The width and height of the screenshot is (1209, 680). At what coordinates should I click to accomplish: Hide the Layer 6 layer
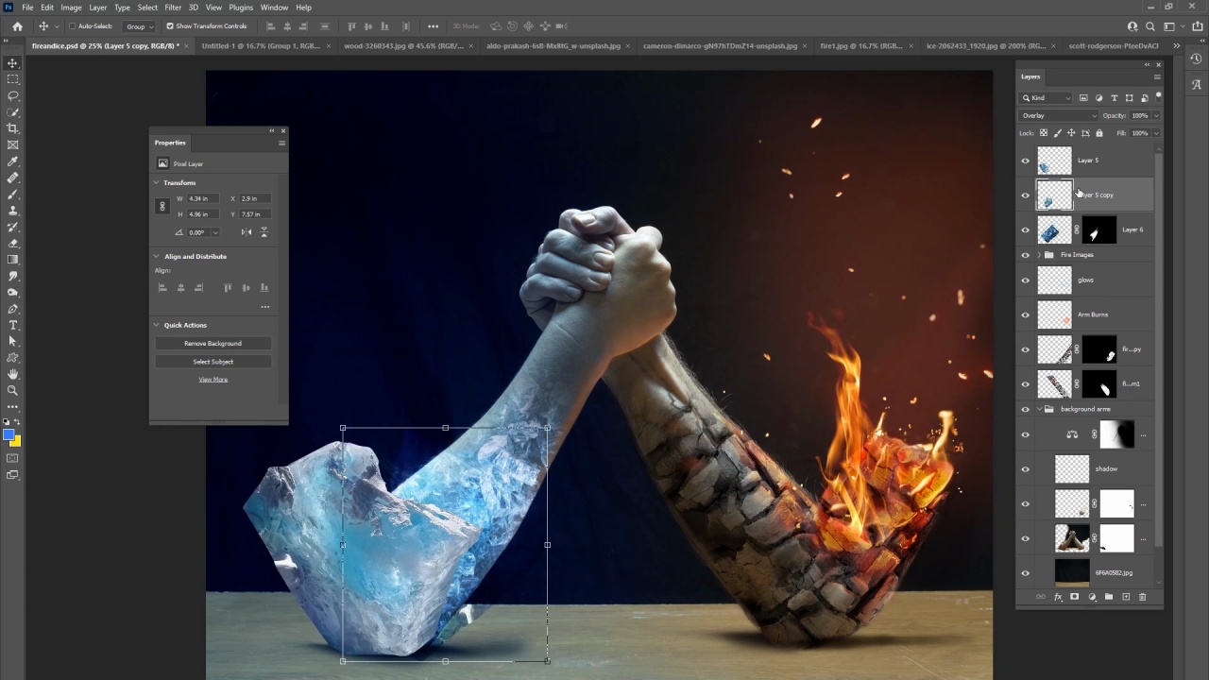(1025, 229)
